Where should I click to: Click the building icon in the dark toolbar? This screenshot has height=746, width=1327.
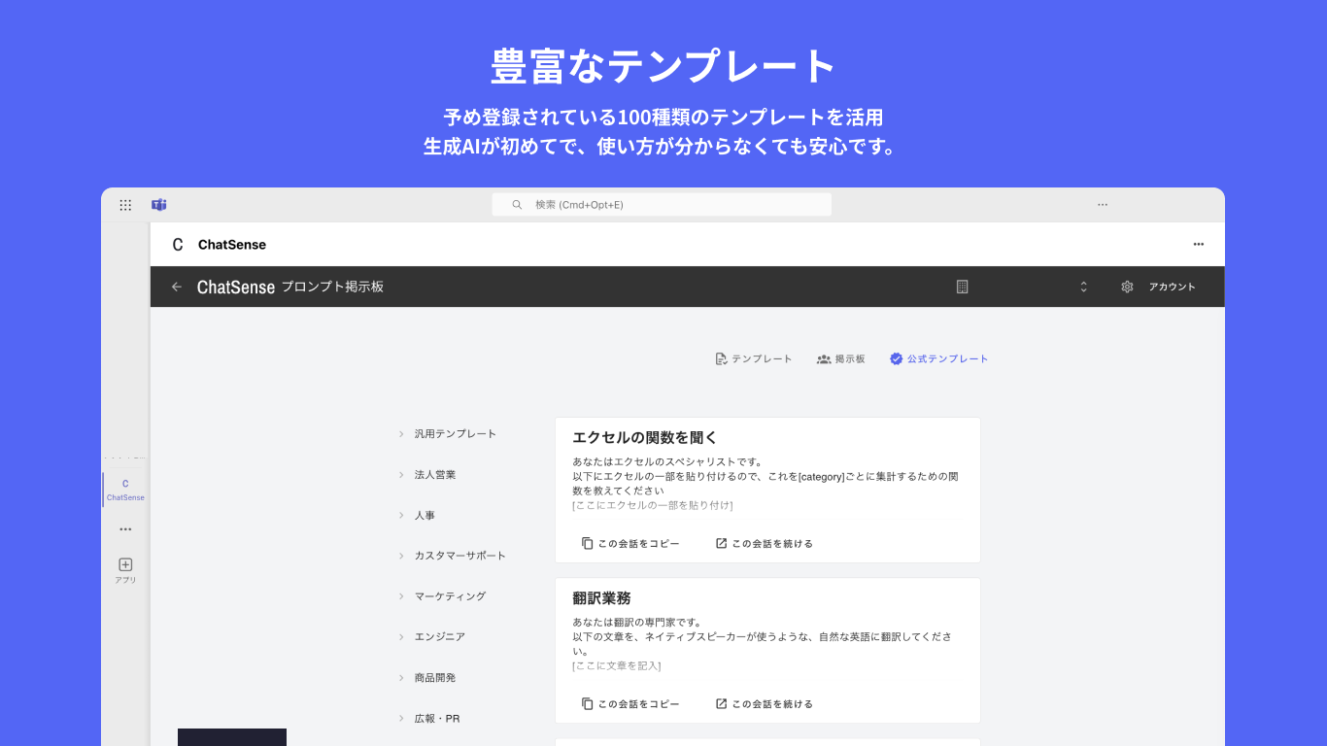tap(962, 287)
